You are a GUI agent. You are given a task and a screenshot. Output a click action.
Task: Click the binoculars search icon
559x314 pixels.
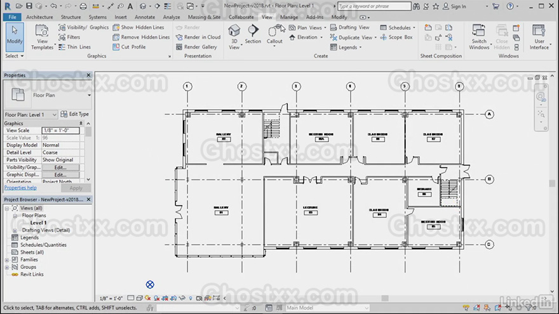pyautogui.click(x=417, y=6)
